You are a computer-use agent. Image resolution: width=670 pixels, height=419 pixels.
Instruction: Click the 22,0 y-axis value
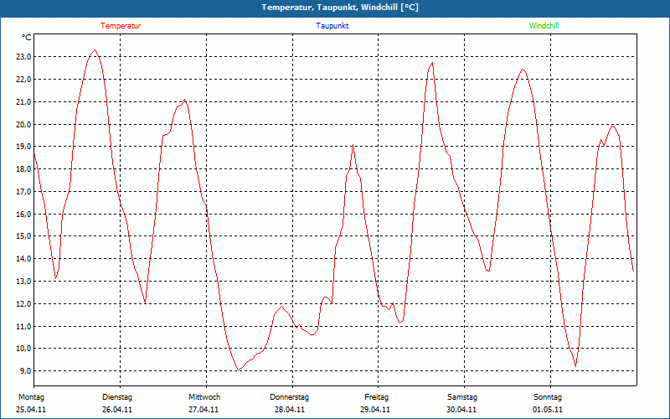pos(24,80)
